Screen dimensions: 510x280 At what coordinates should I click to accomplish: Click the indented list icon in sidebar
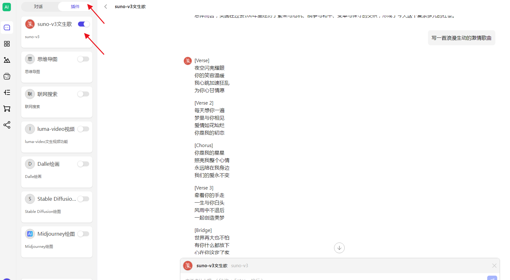(x=7, y=92)
